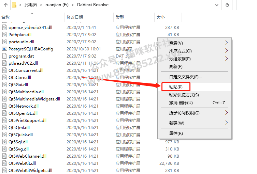
Task: Sort by 名称 column header
Action: (x=5, y=17)
